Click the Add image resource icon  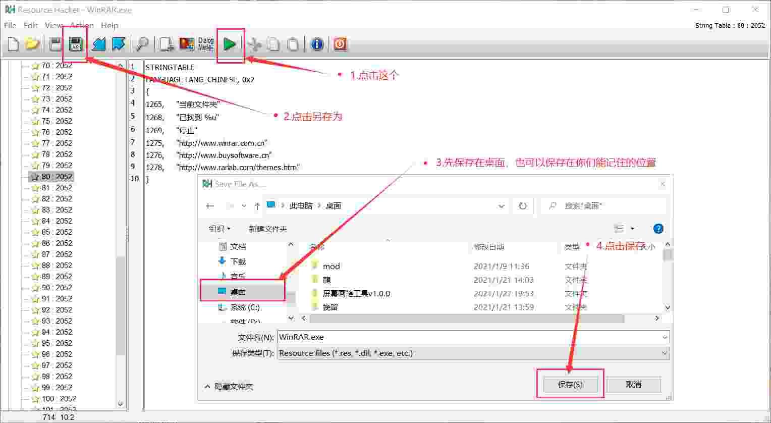point(187,44)
